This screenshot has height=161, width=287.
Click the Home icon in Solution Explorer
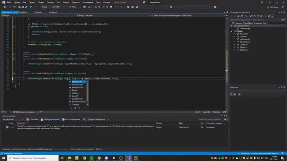coord(238,16)
